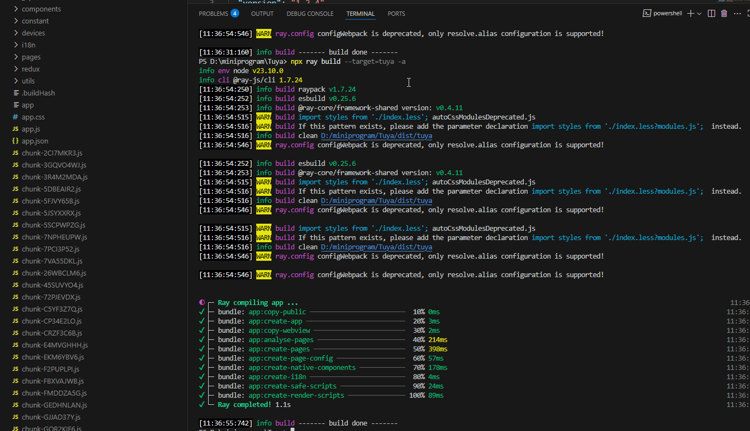This screenshot has height=431, width=750.
Task: Open the Debug Console tab
Action: click(310, 14)
